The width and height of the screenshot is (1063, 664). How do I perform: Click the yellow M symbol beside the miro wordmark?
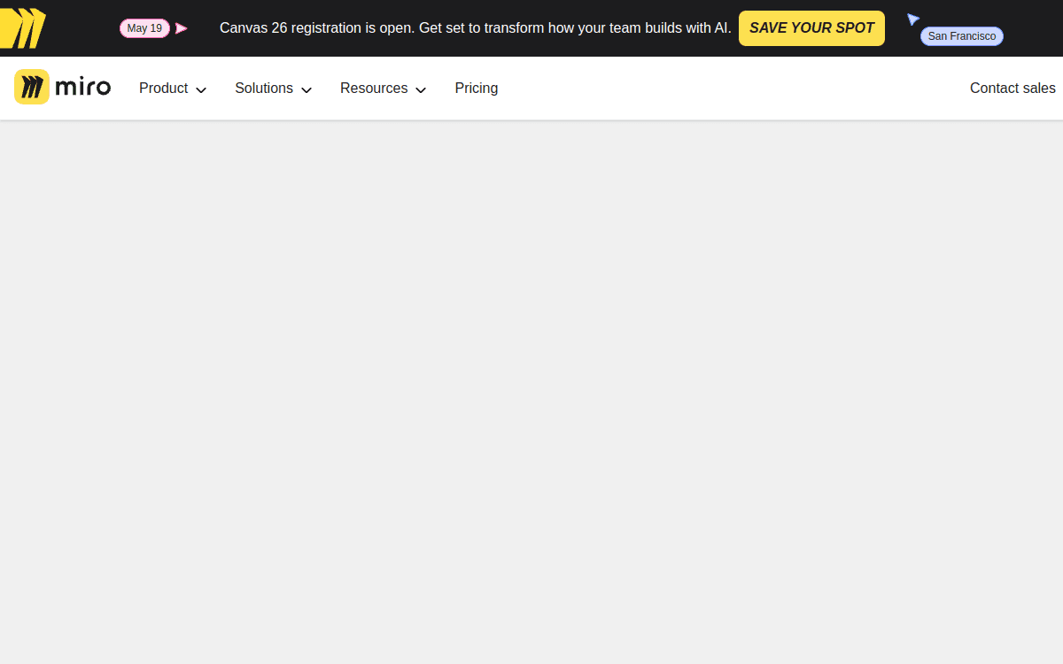32,87
